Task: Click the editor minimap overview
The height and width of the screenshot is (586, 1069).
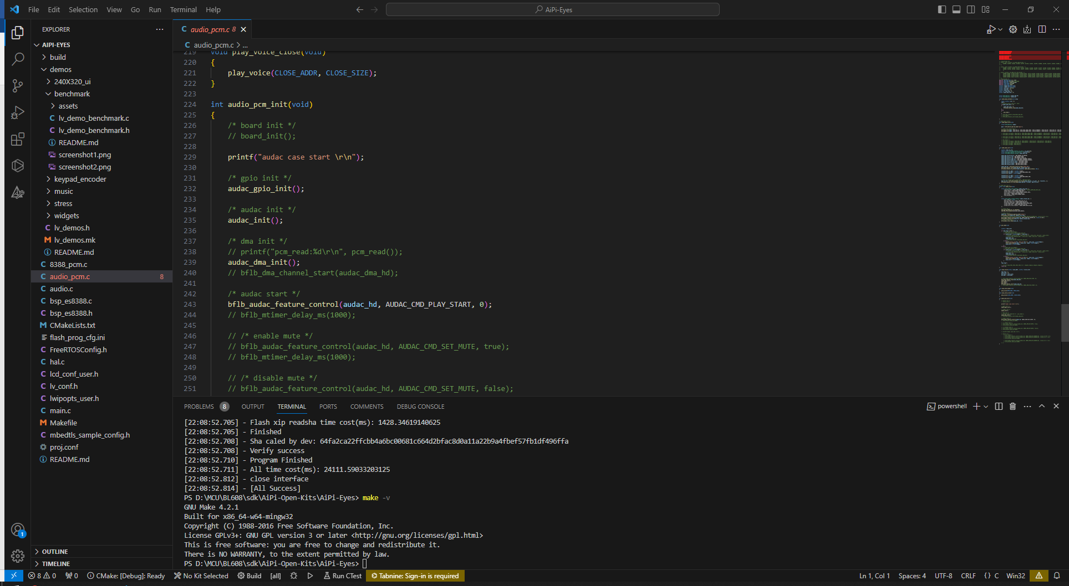Action: [1030, 198]
